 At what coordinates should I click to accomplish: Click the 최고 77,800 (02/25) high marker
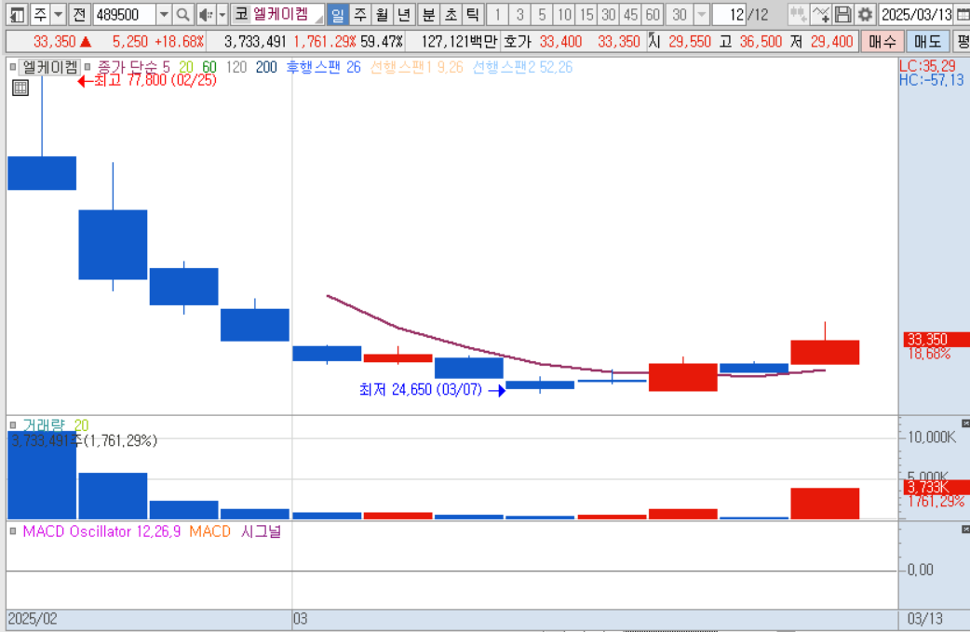point(147,80)
